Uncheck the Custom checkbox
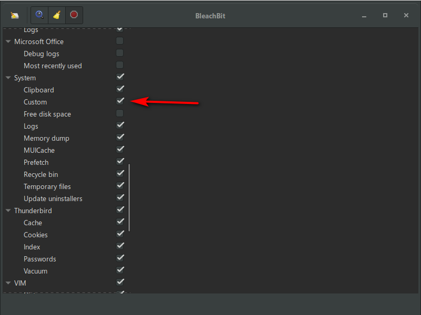This screenshot has width=421, height=315. [x=120, y=101]
